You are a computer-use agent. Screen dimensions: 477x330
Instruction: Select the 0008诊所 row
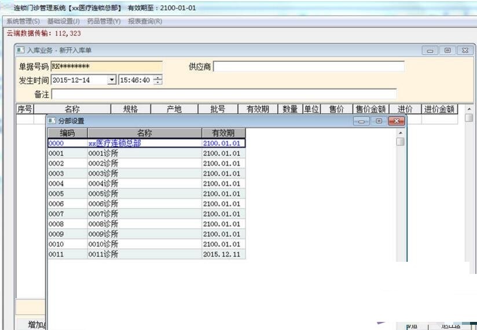pos(146,224)
